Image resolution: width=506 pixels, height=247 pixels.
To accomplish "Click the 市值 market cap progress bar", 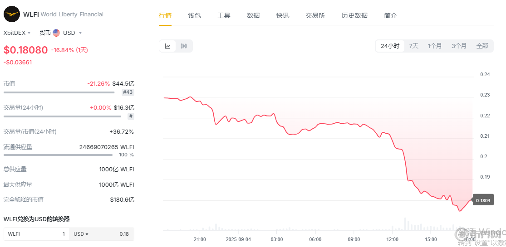I will (x=59, y=92).
